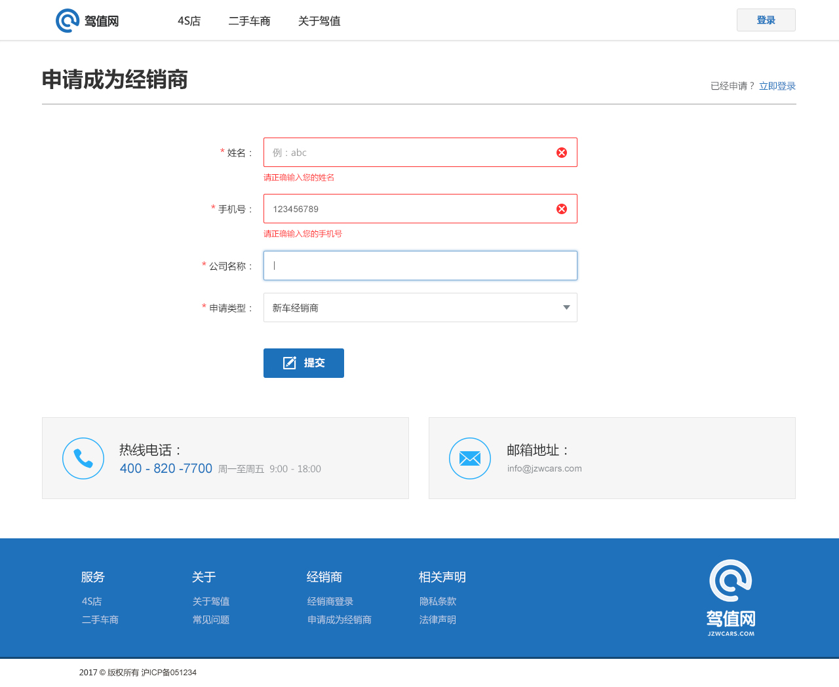Open footer 隐私条款 link
839x687 pixels.
[x=438, y=601]
